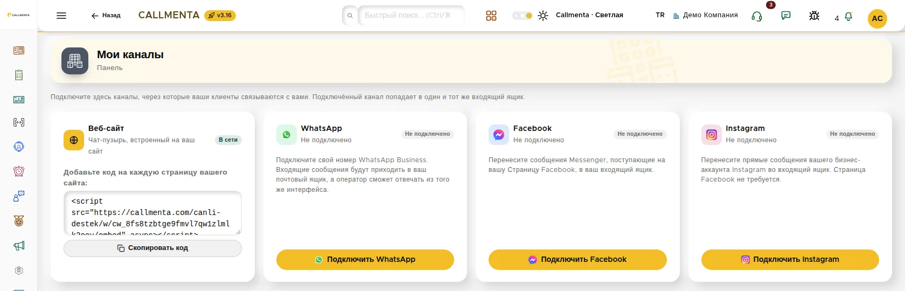Open the hamburger menu in the top bar
The width and height of the screenshot is (905, 291).
61,16
